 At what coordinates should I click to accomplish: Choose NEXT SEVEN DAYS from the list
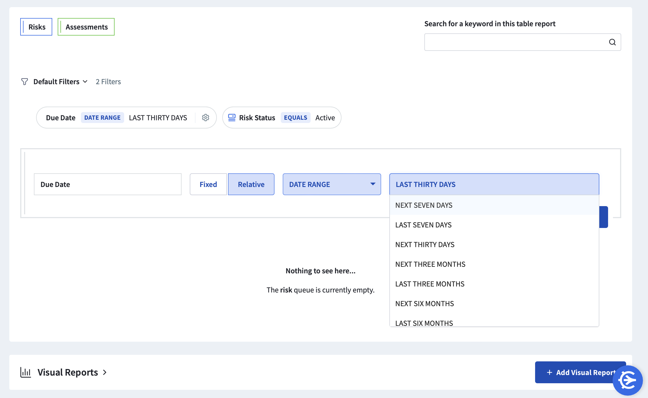point(424,205)
